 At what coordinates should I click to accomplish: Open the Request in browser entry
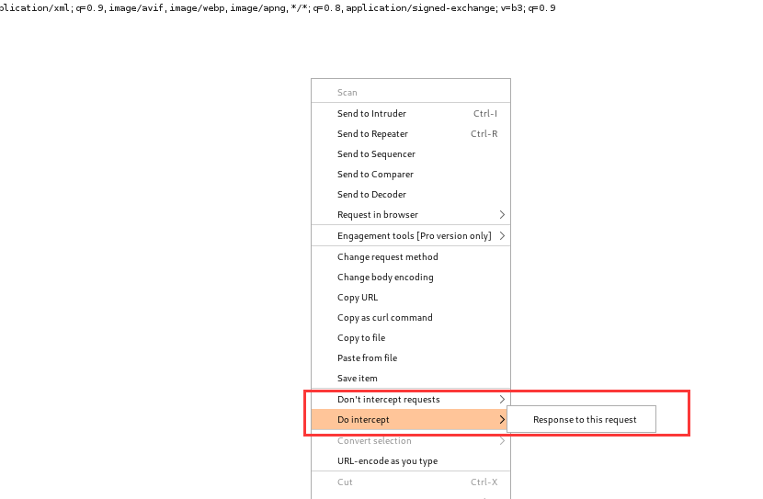click(377, 215)
